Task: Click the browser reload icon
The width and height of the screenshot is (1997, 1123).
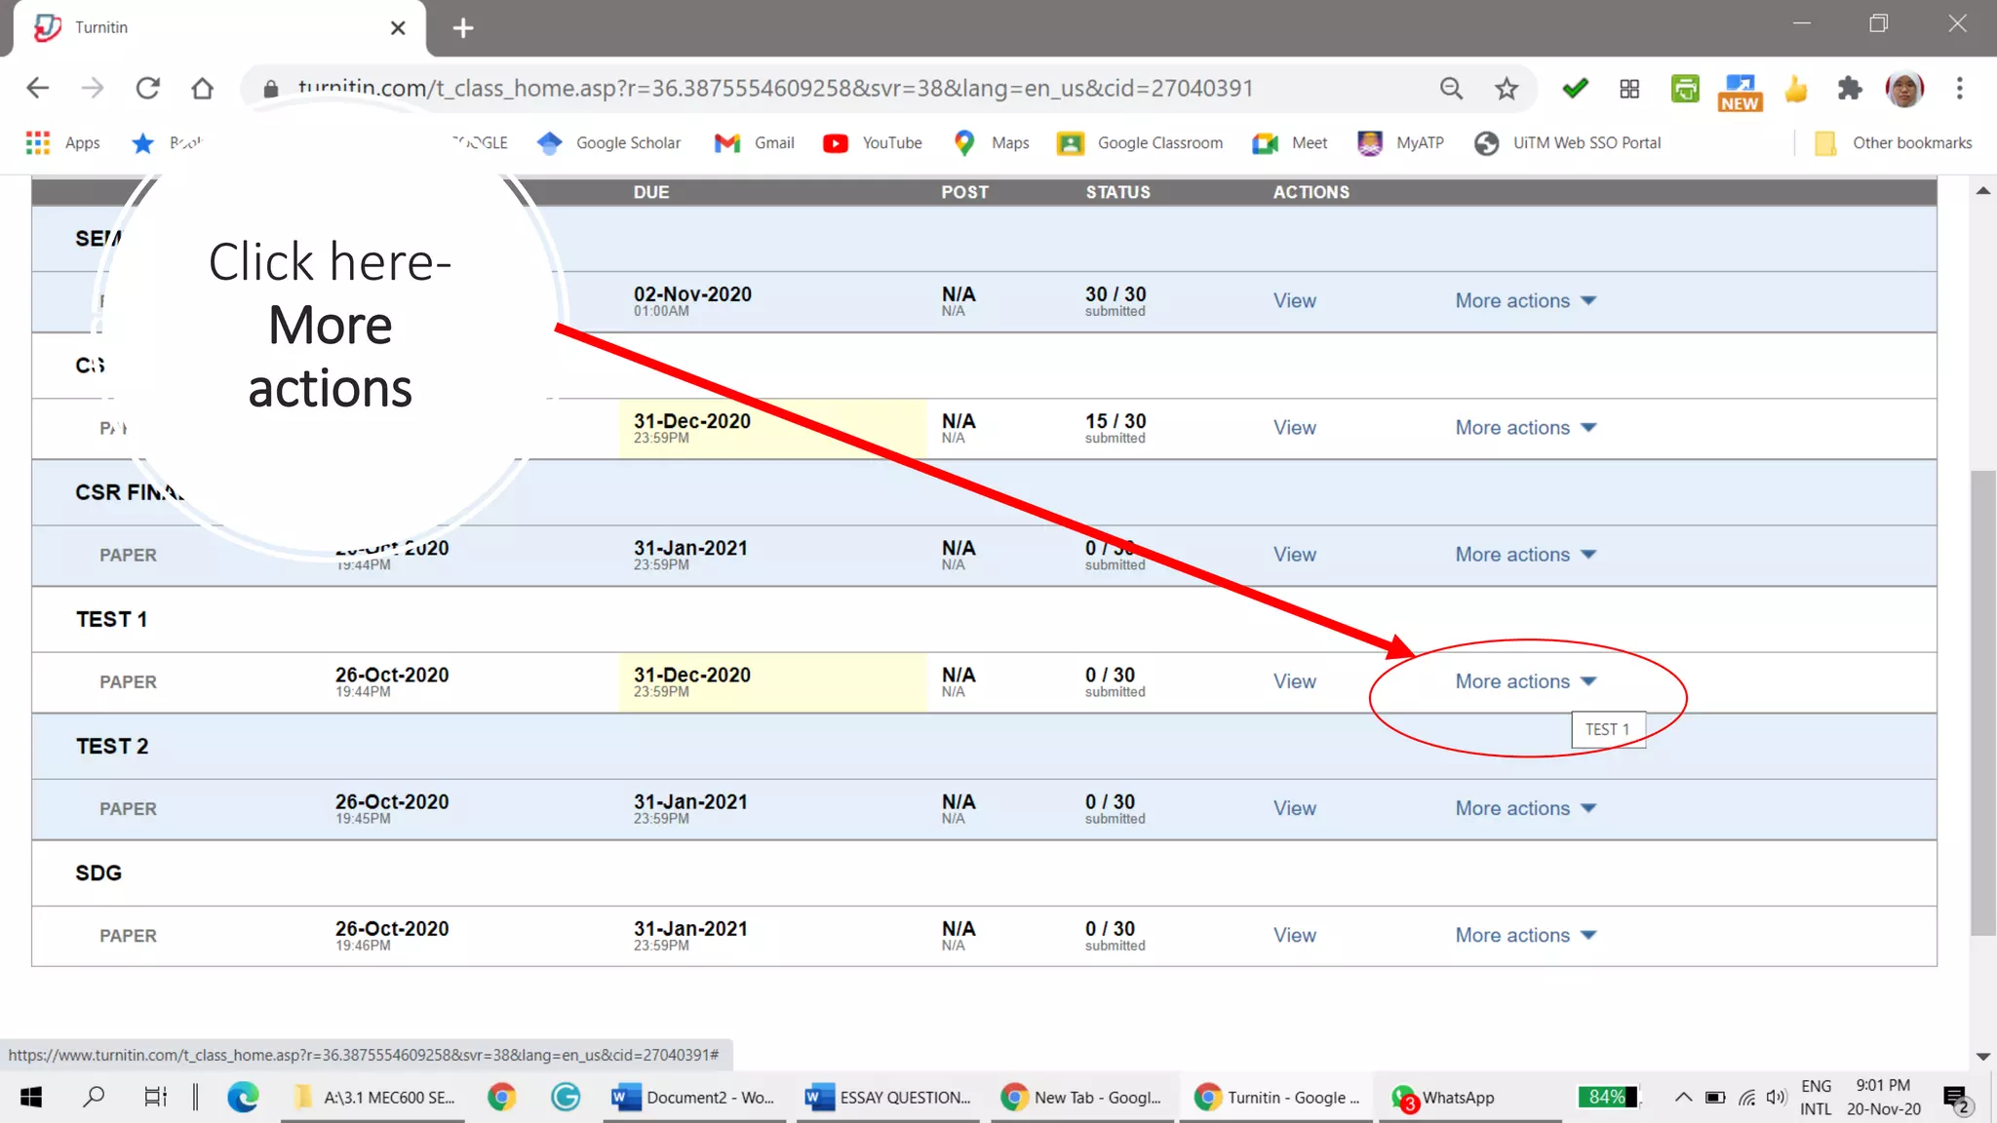Action: point(147,89)
